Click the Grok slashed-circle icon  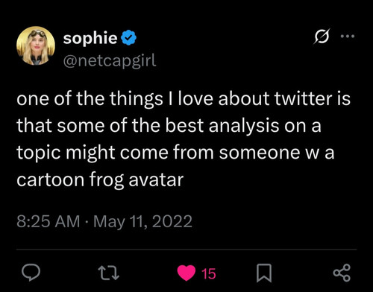322,36
